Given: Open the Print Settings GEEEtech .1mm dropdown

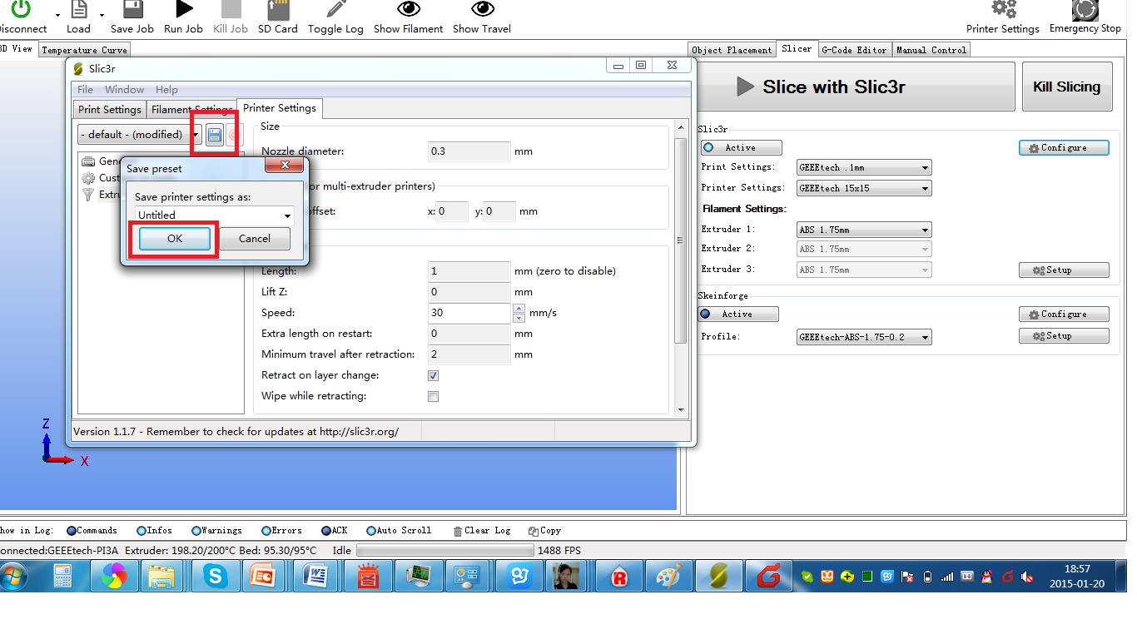Looking at the screenshot, I should click(864, 167).
